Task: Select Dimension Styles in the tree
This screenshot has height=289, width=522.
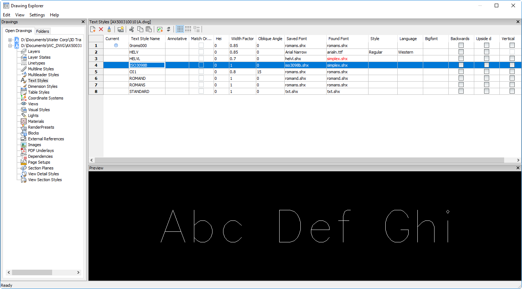Action: point(43,86)
